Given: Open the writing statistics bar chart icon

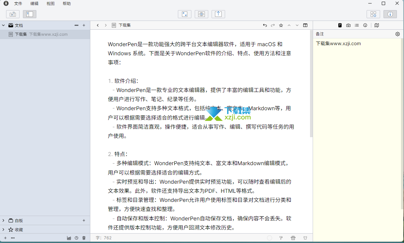Looking at the screenshot, I should (x=69, y=238).
